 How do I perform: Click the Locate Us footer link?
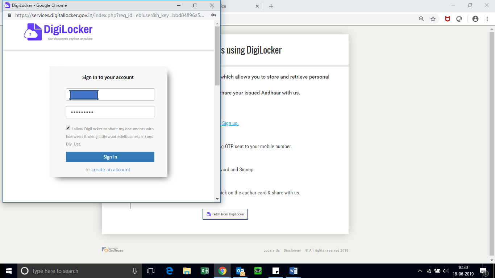pos(271,250)
